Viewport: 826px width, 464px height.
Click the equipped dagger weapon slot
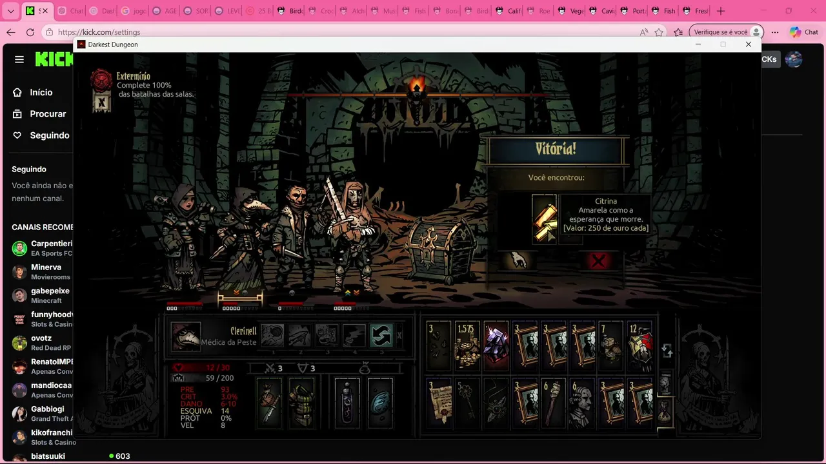pos(269,403)
